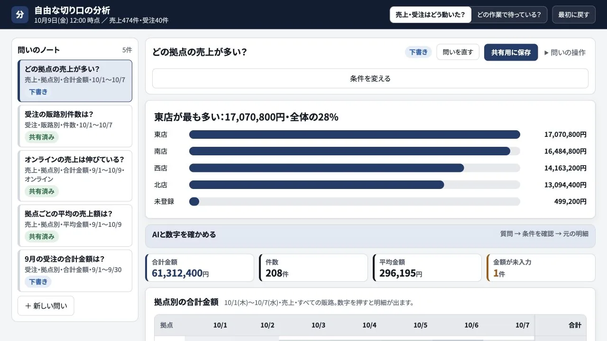This screenshot has width=607, height=341.
Task: Click the 下書き badge beside the question title
Action: [418, 52]
